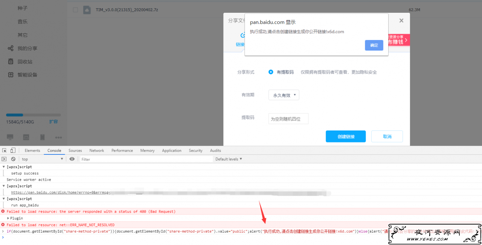Viewport: 482px width, 245px height.
Task: Click the DevTools inspect element icon
Action: (5, 150)
